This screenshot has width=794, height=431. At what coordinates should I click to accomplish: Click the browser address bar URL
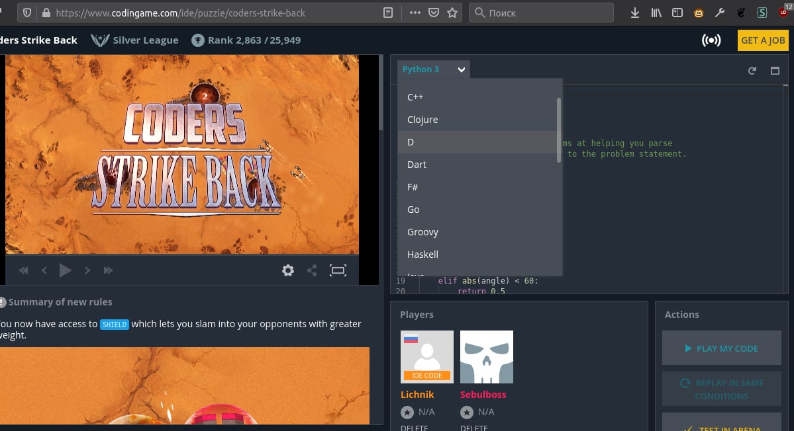180,13
